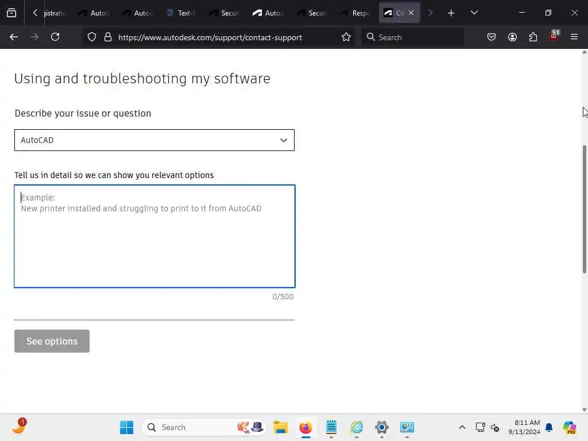
Task: Open the Pocket save icon
Action: (x=492, y=37)
